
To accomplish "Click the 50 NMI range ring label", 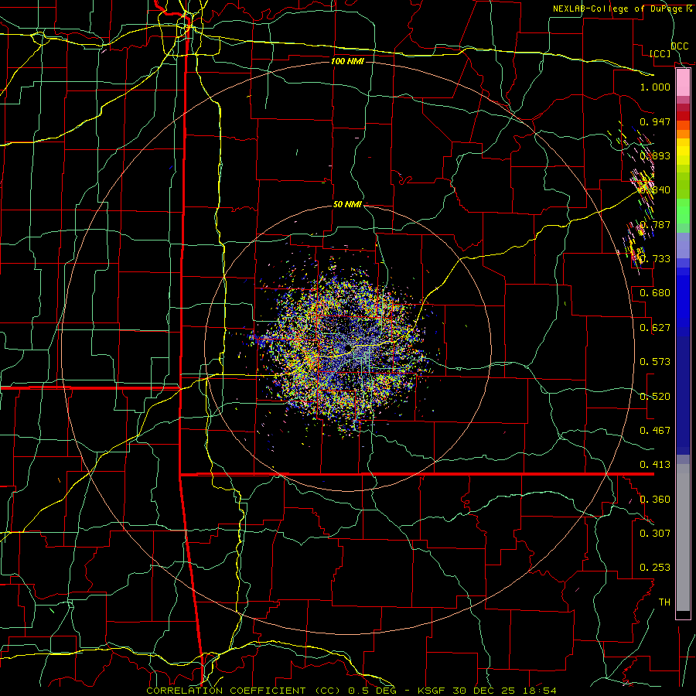I will (347, 205).
